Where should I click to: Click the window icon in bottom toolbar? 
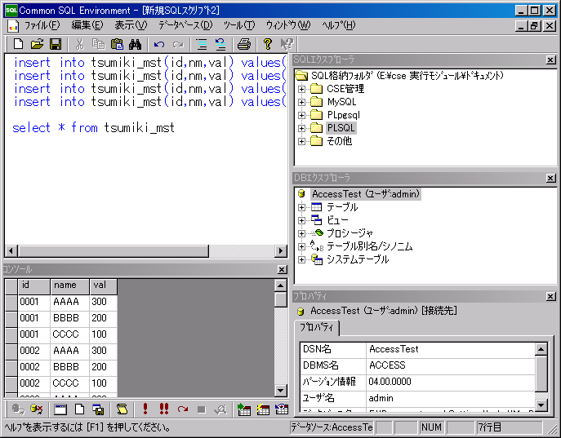[x=60, y=409]
